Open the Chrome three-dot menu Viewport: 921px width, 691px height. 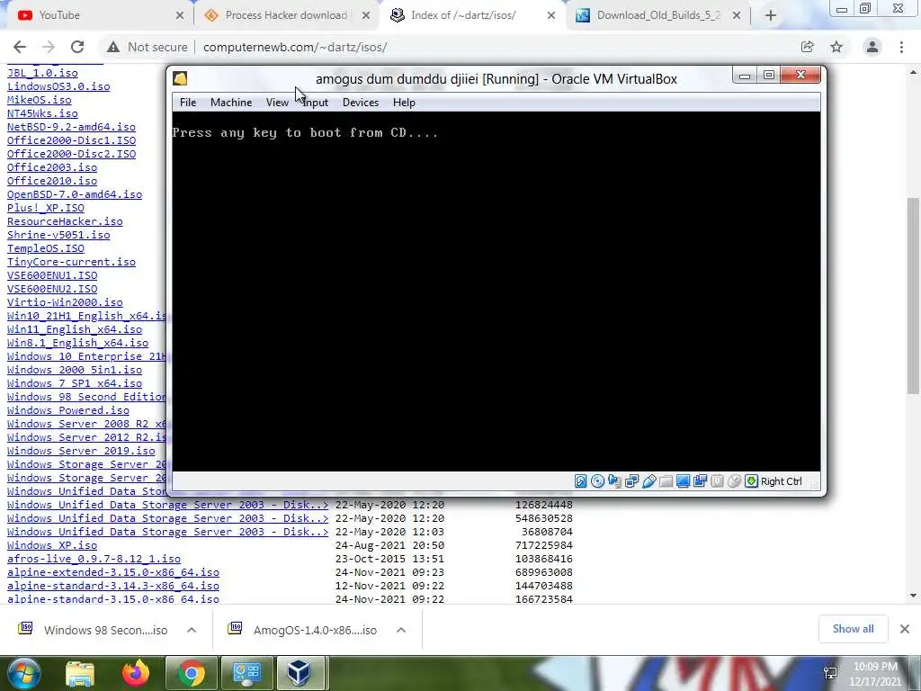pyautogui.click(x=901, y=47)
